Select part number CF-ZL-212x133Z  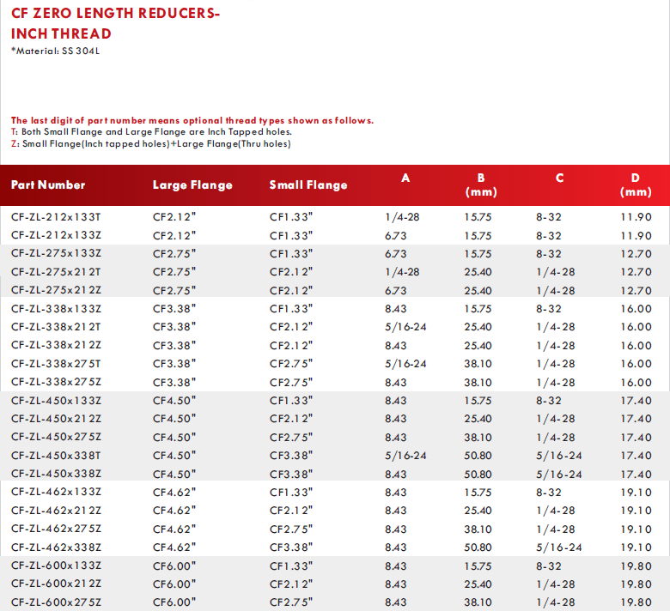[x=56, y=235]
